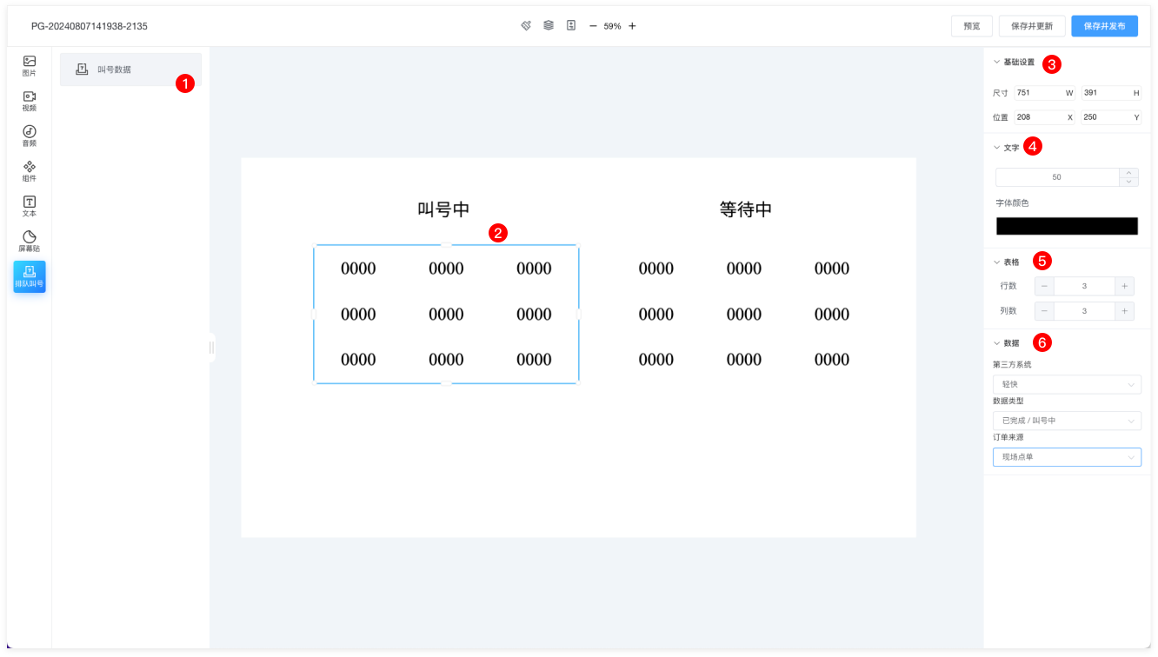Click the 预览 preview button
The image size is (1158, 657).
pyautogui.click(x=972, y=26)
